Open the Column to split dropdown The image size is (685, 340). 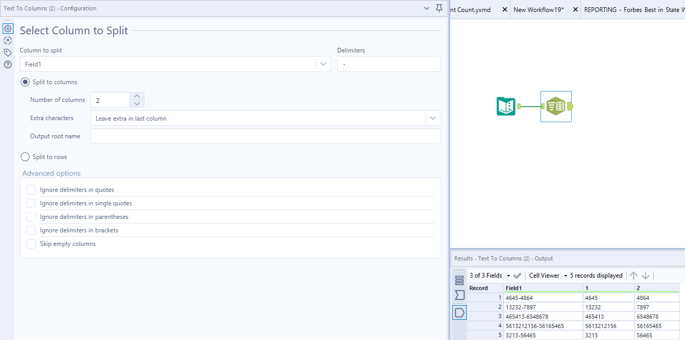tap(323, 63)
